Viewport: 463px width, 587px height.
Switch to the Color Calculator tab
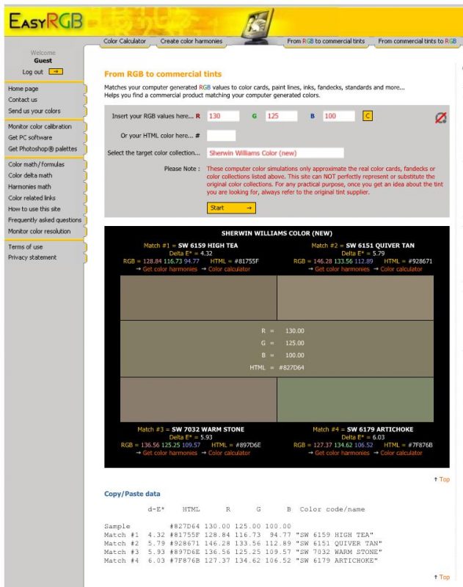point(125,42)
